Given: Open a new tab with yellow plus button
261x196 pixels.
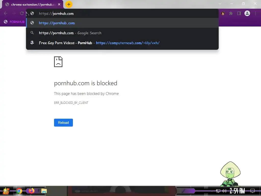Looking at the screenshot, I should (x=69, y=4).
